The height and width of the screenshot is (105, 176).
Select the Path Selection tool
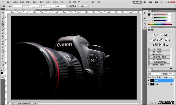pyautogui.click(x=3, y=59)
